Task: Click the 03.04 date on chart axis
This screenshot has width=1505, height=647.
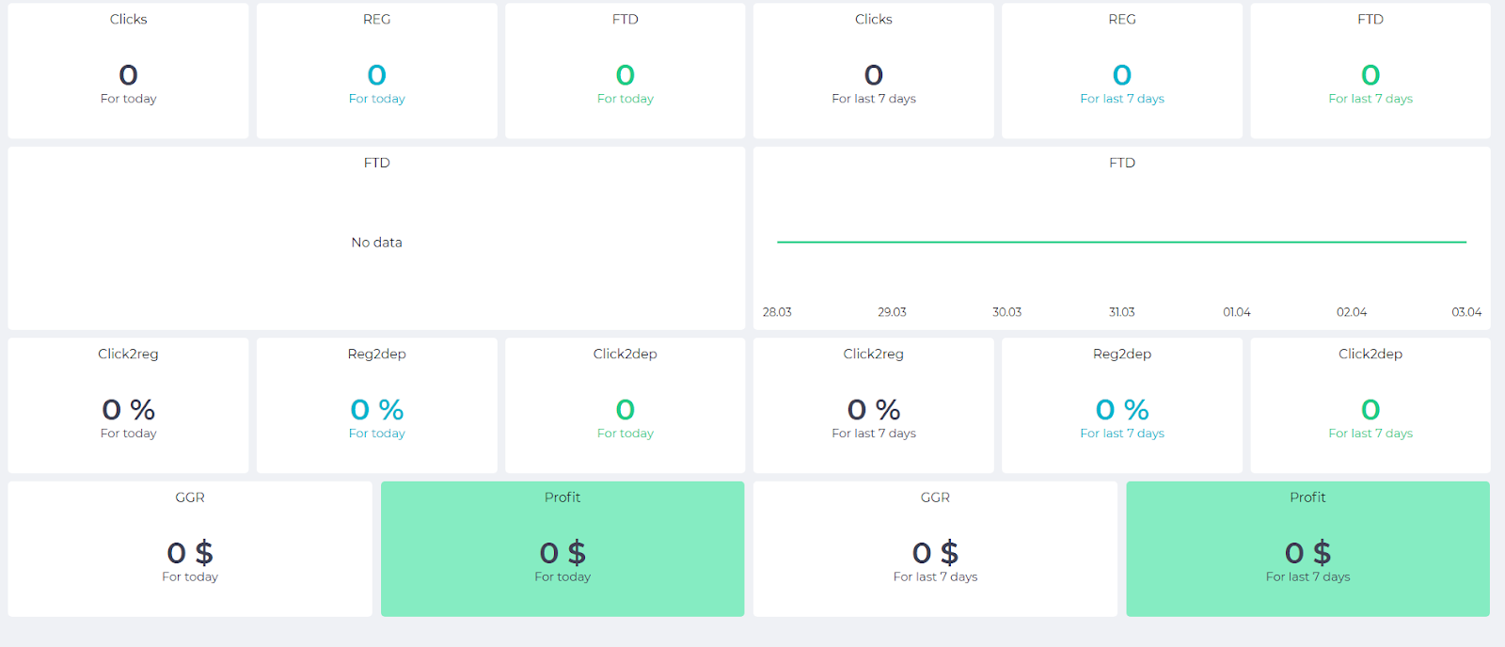Action: [1465, 312]
